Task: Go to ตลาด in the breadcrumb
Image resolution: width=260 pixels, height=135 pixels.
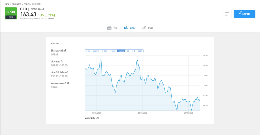Action: pyautogui.click(x=7, y=4)
